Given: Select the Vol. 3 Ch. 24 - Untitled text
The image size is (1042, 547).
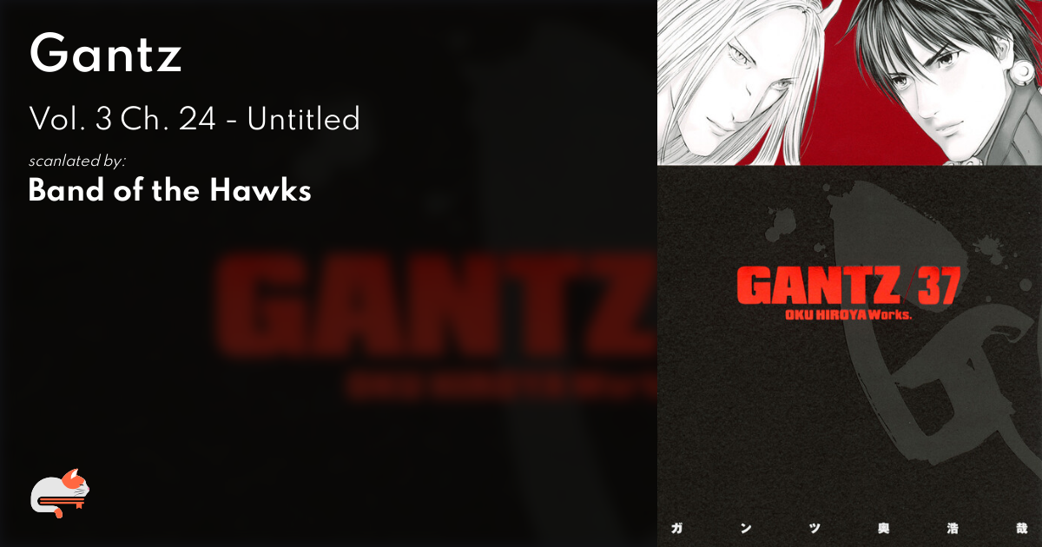Looking at the screenshot, I should 195,118.
